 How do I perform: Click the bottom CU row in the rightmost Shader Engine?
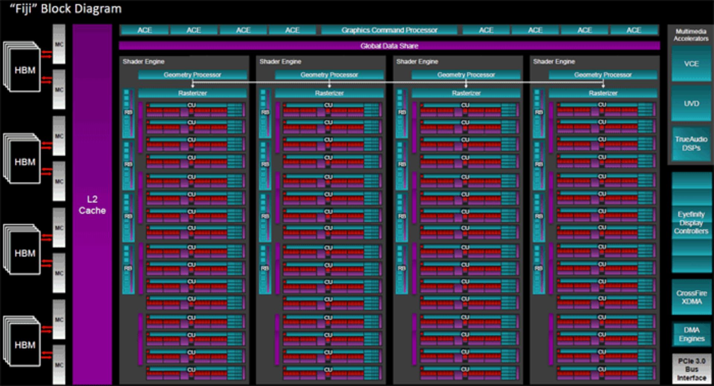606,373
